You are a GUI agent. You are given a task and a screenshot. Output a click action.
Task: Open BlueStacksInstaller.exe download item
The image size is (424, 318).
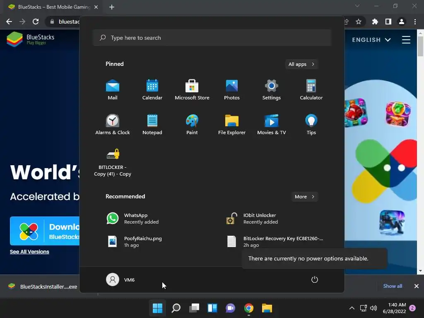tap(43, 287)
